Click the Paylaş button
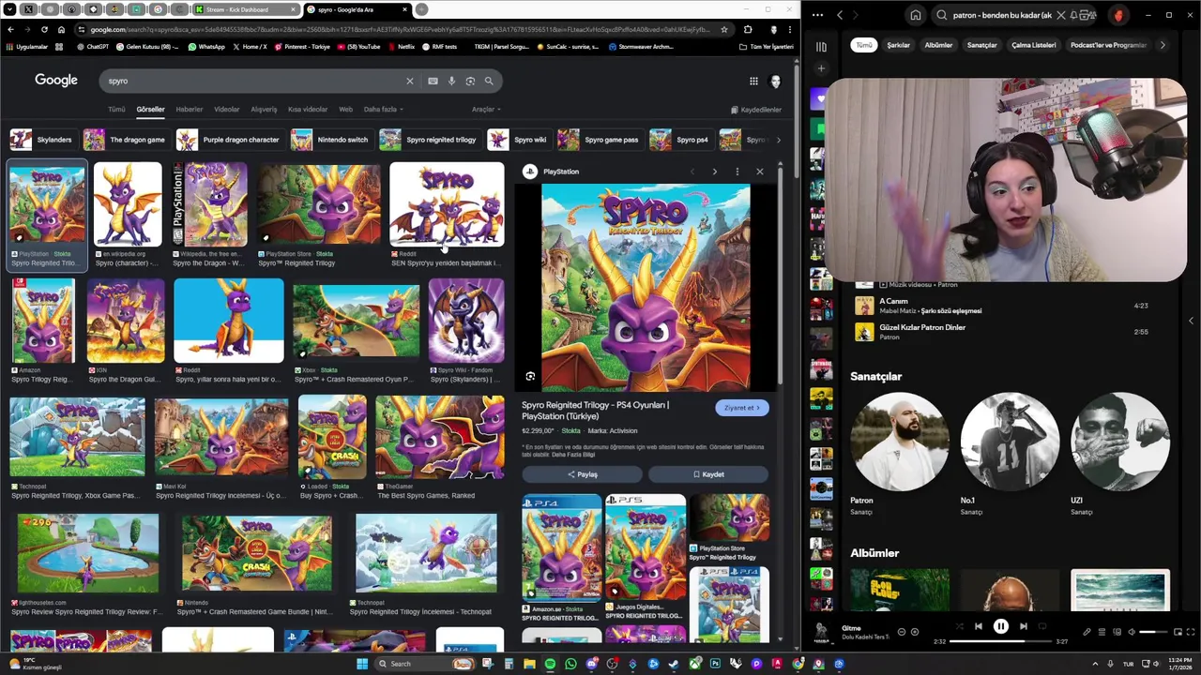 coord(582,474)
